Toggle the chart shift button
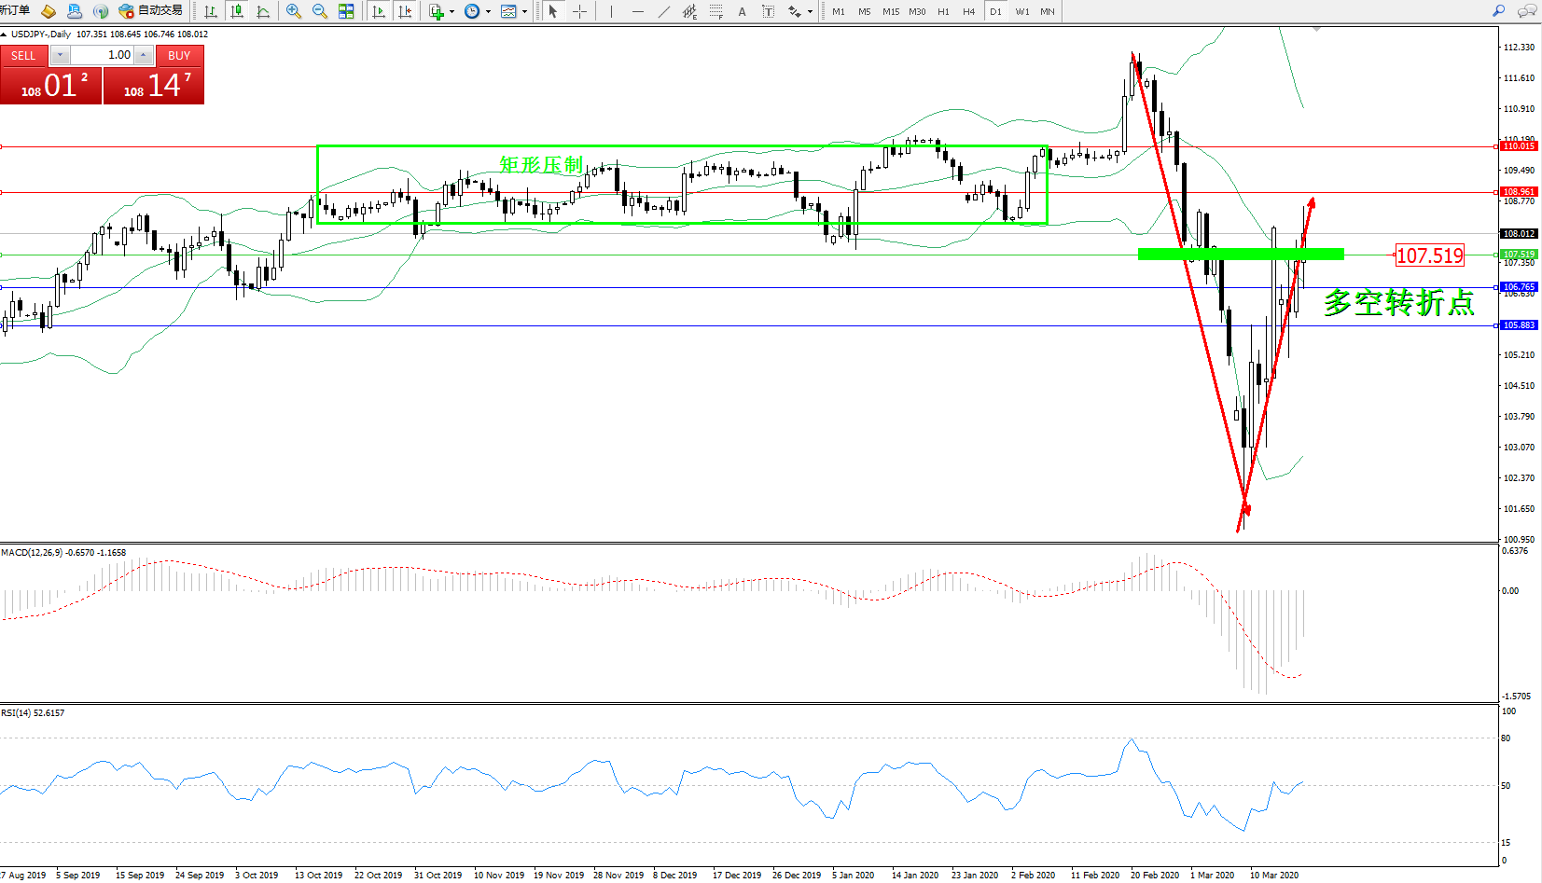This screenshot has width=1542, height=883. point(405,11)
